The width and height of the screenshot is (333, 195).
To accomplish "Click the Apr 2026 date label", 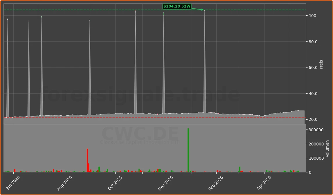I will point(264,183).
